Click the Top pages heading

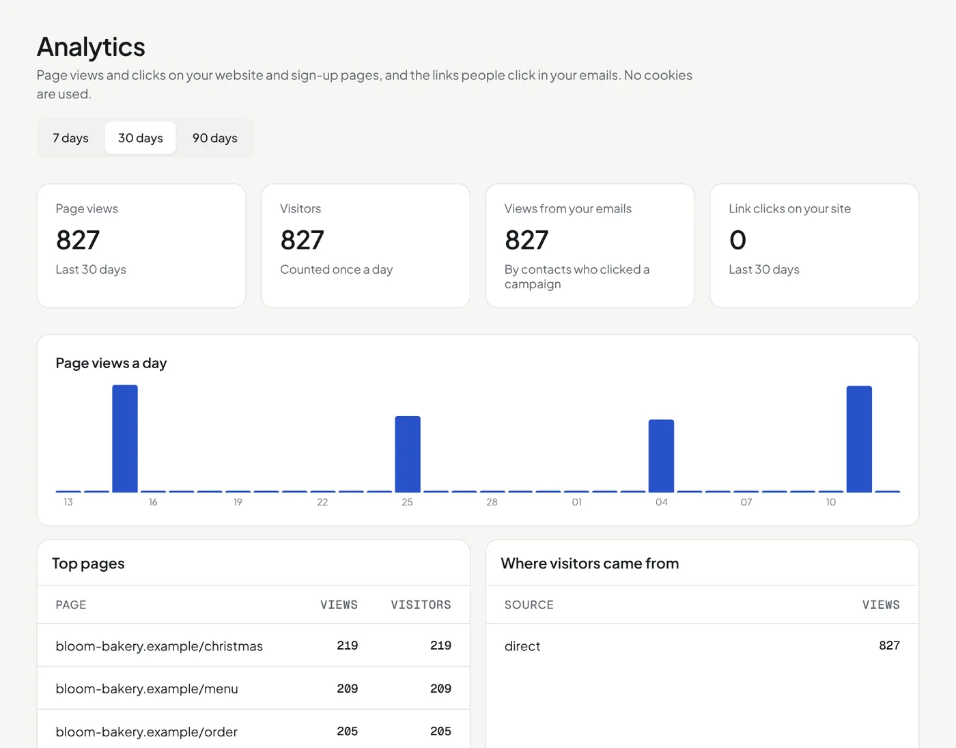click(x=88, y=564)
